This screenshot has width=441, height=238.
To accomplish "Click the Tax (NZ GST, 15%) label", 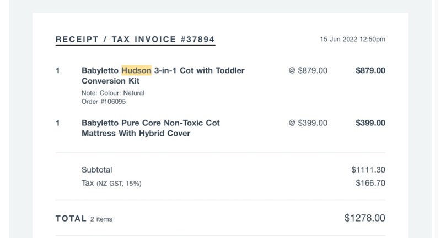I will [x=111, y=184].
